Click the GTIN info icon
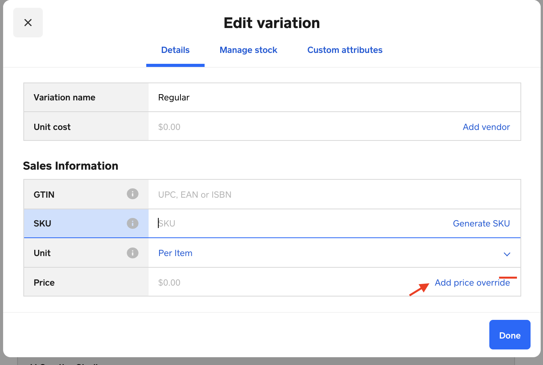This screenshot has width=543, height=365. (x=133, y=194)
